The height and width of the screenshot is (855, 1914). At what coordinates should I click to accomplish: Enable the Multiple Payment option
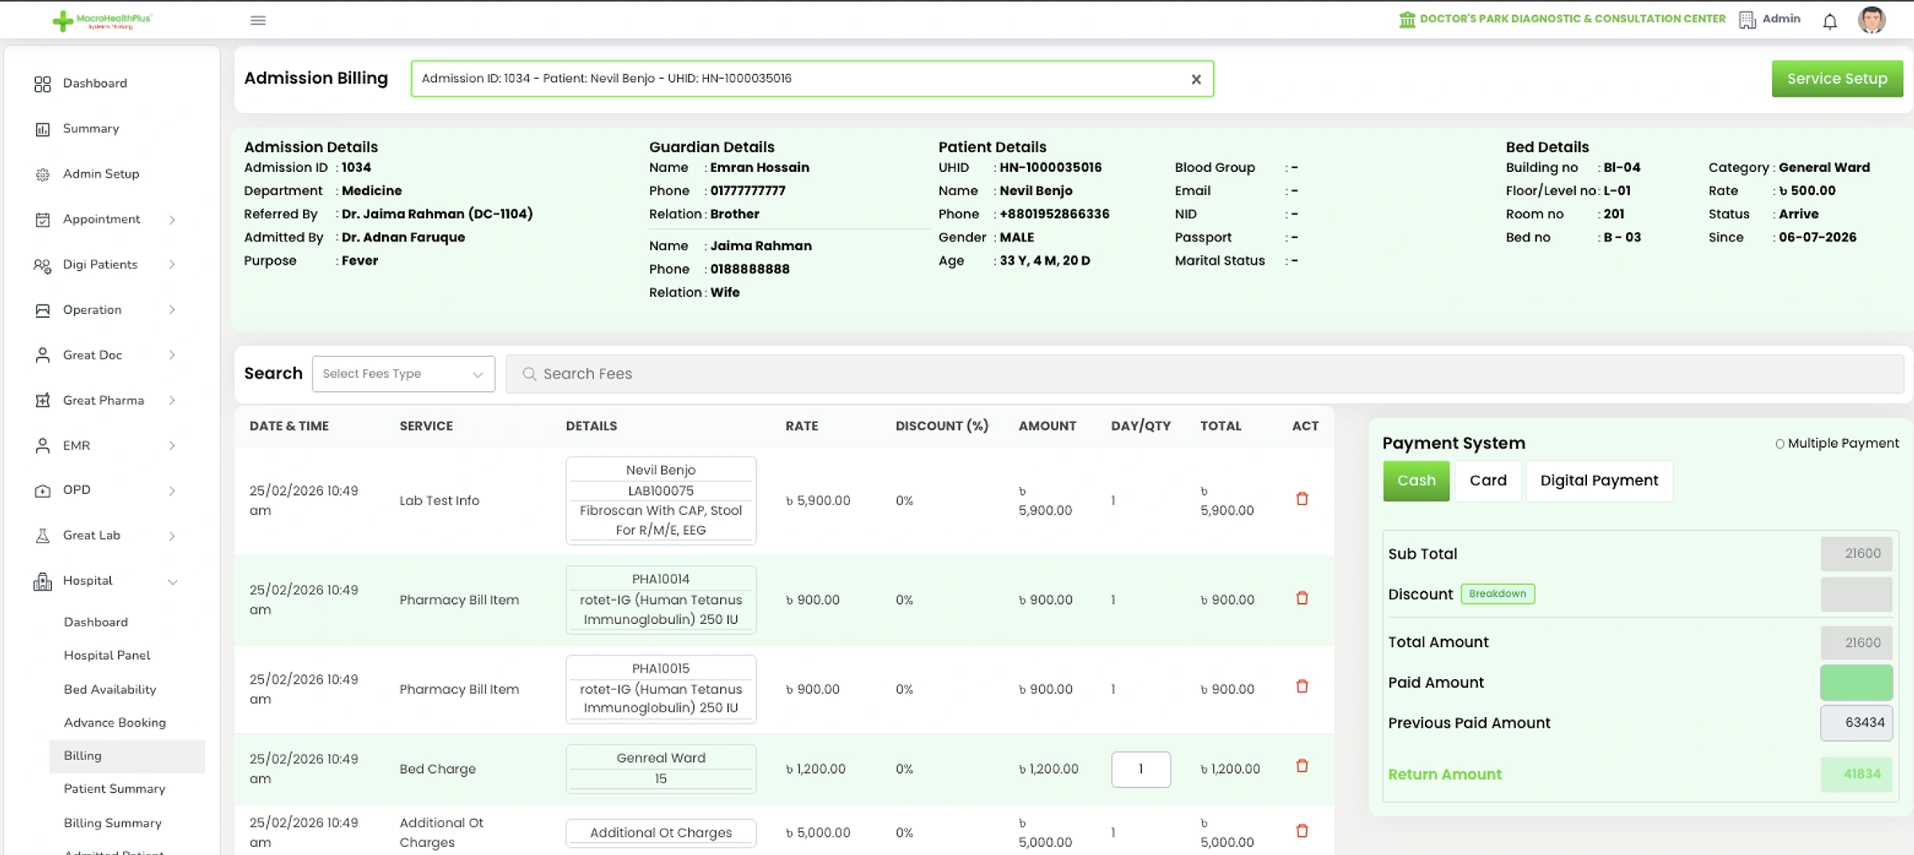click(1779, 444)
